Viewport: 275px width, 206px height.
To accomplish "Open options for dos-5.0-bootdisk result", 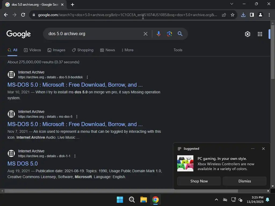I will pos(87,77).
